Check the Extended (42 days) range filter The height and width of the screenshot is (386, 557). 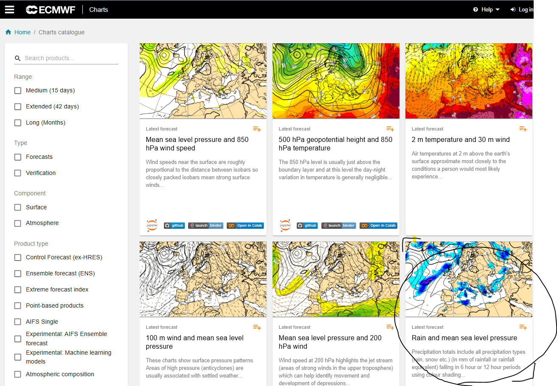click(x=18, y=107)
